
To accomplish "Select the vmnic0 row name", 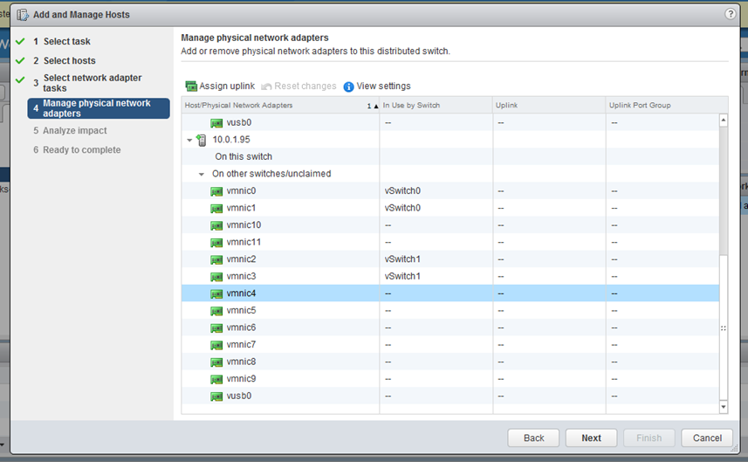I will pyautogui.click(x=241, y=191).
